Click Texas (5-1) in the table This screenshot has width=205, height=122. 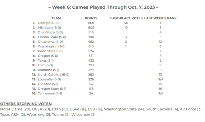(46, 60)
